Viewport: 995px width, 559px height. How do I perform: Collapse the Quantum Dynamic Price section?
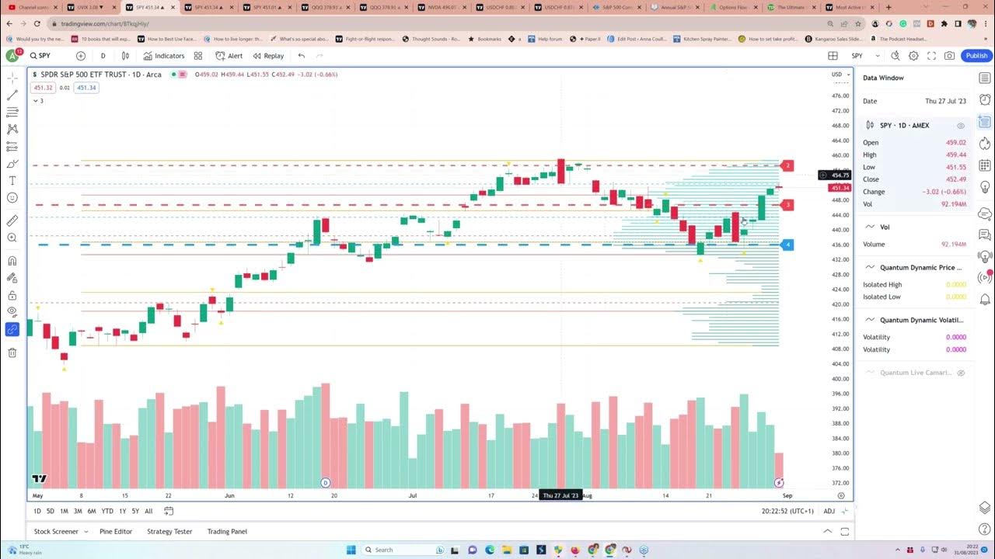click(x=870, y=267)
